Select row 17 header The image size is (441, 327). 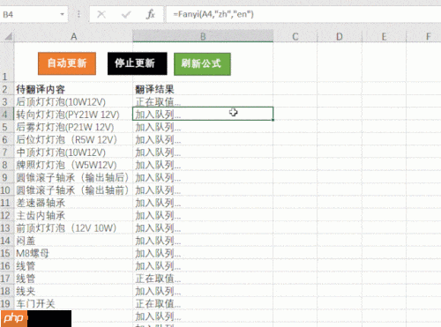click(x=7, y=279)
